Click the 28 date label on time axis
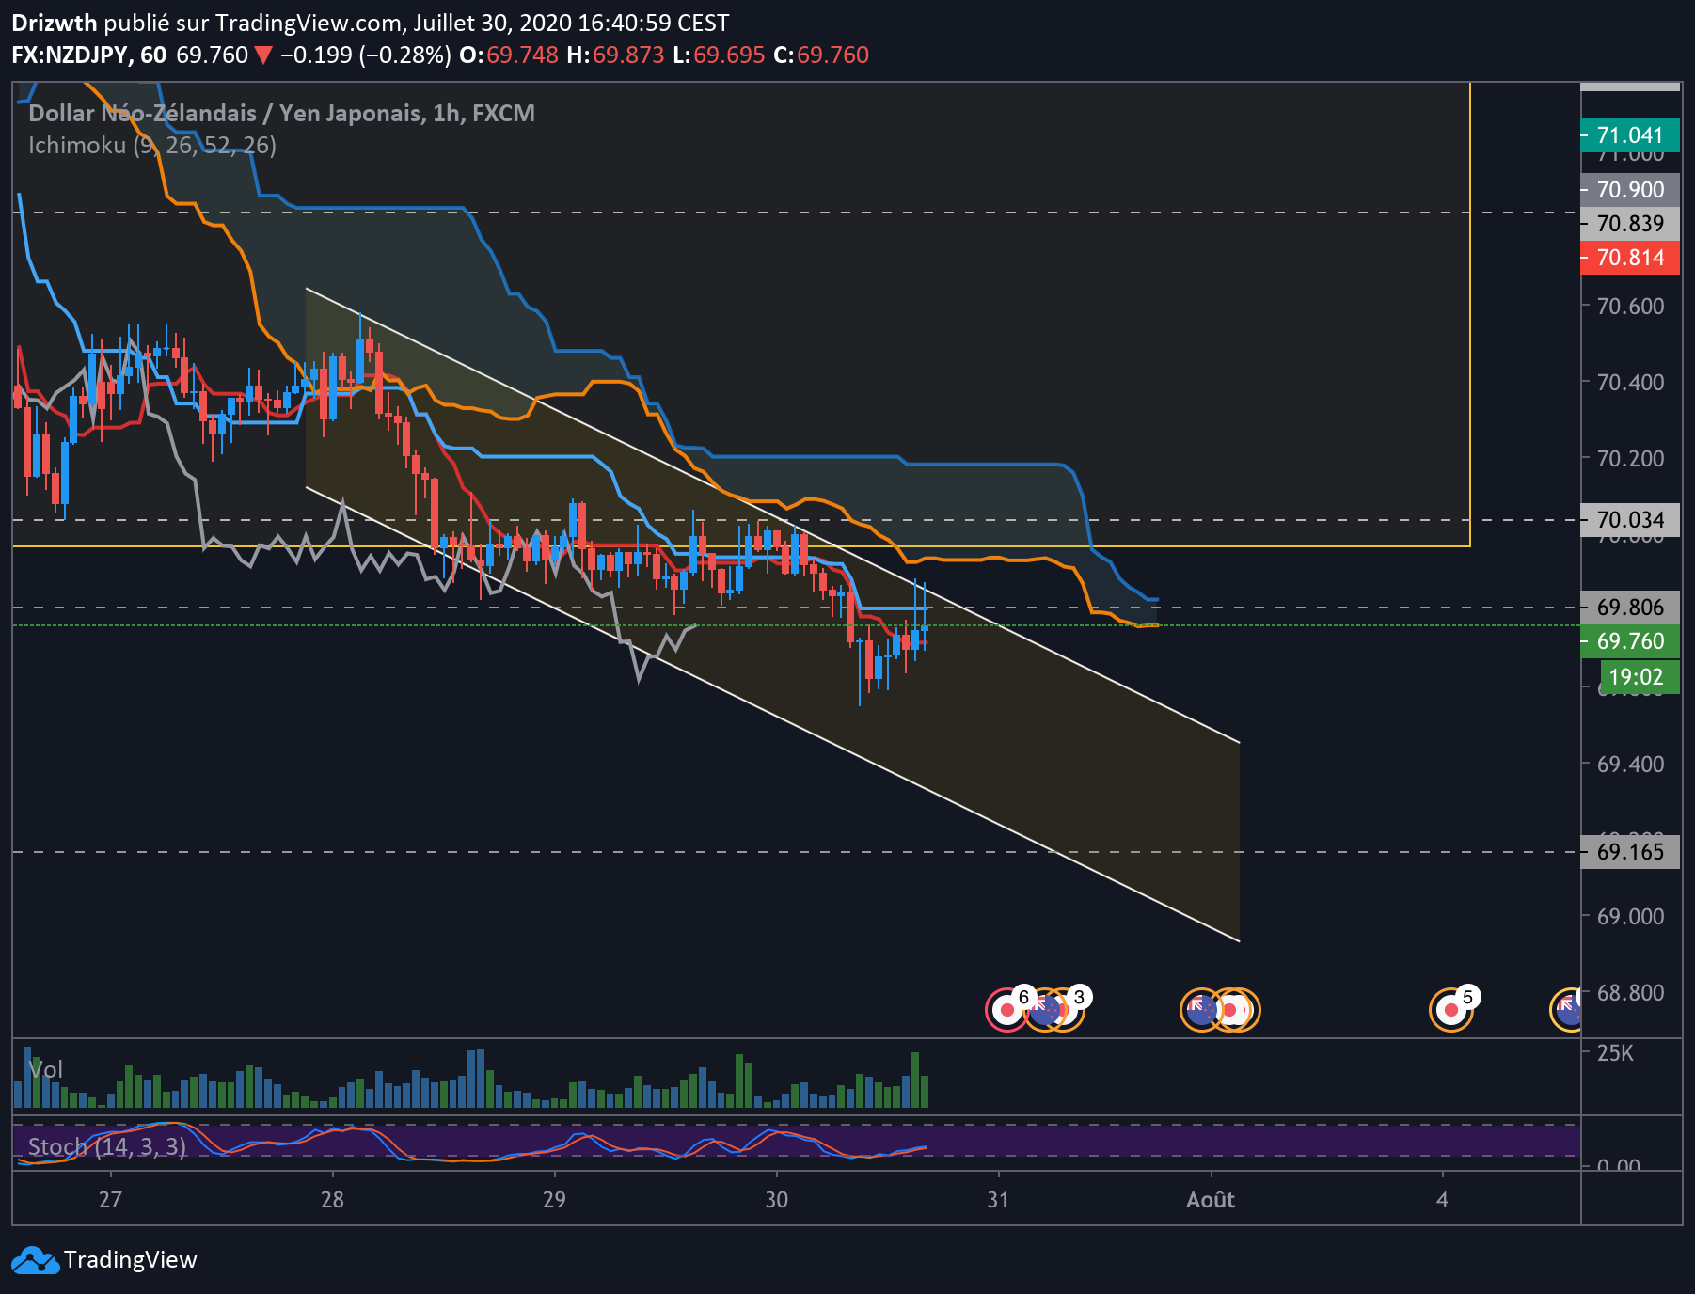 click(332, 1200)
